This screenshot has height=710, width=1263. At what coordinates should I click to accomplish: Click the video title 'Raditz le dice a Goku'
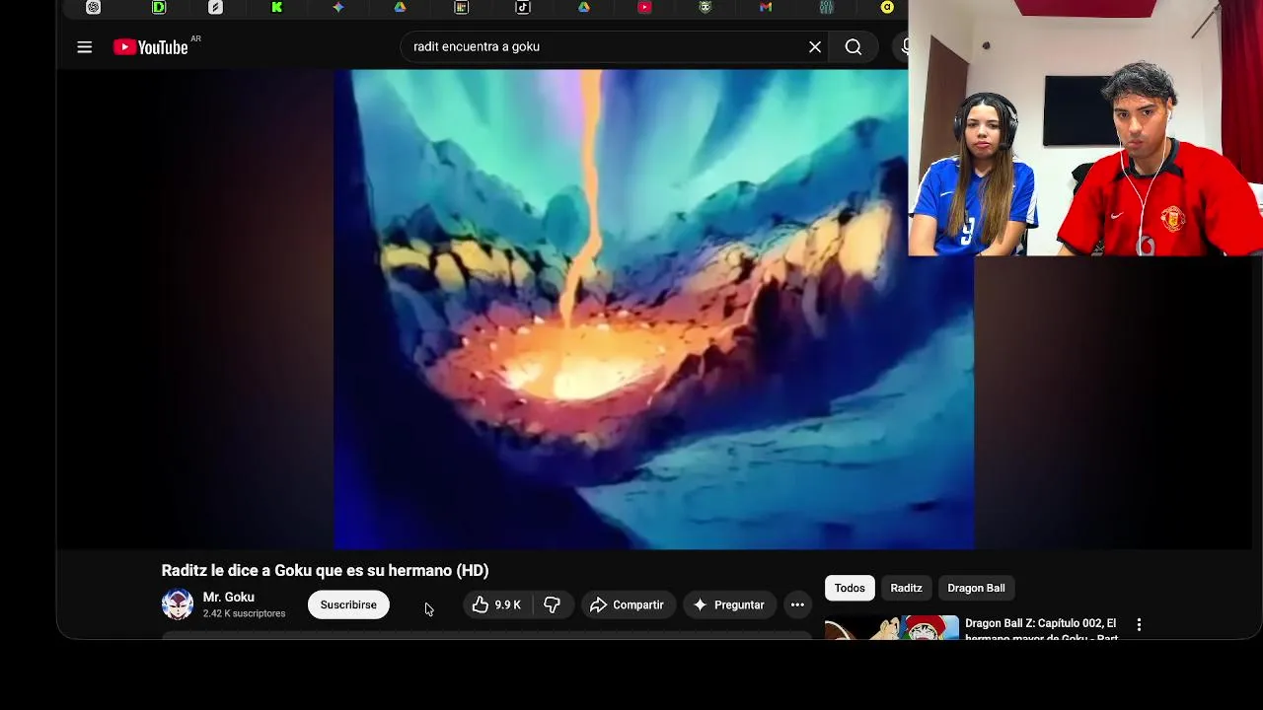(325, 571)
